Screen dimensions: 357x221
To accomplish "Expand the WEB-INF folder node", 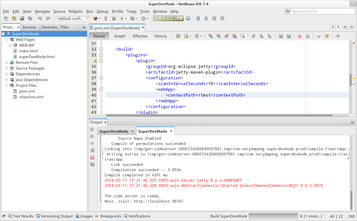I will click(10, 45).
